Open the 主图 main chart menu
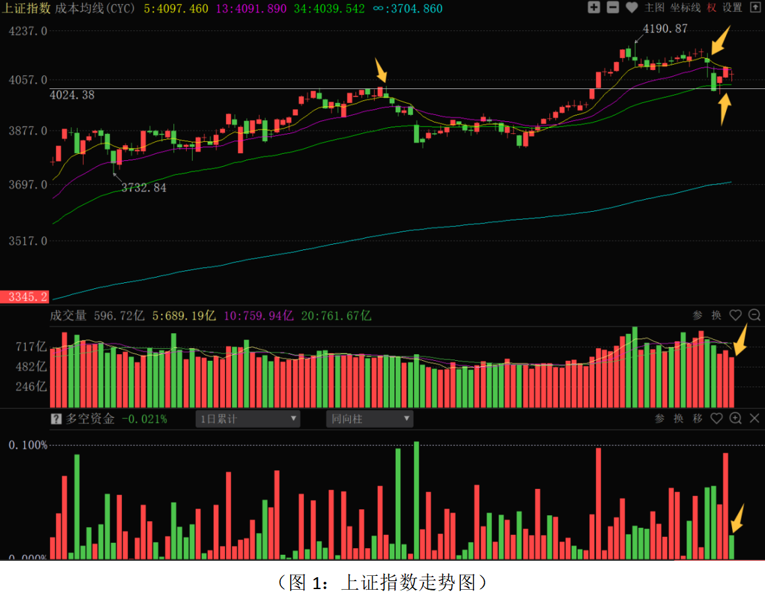The width and height of the screenshot is (765, 597). [x=654, y=8]
